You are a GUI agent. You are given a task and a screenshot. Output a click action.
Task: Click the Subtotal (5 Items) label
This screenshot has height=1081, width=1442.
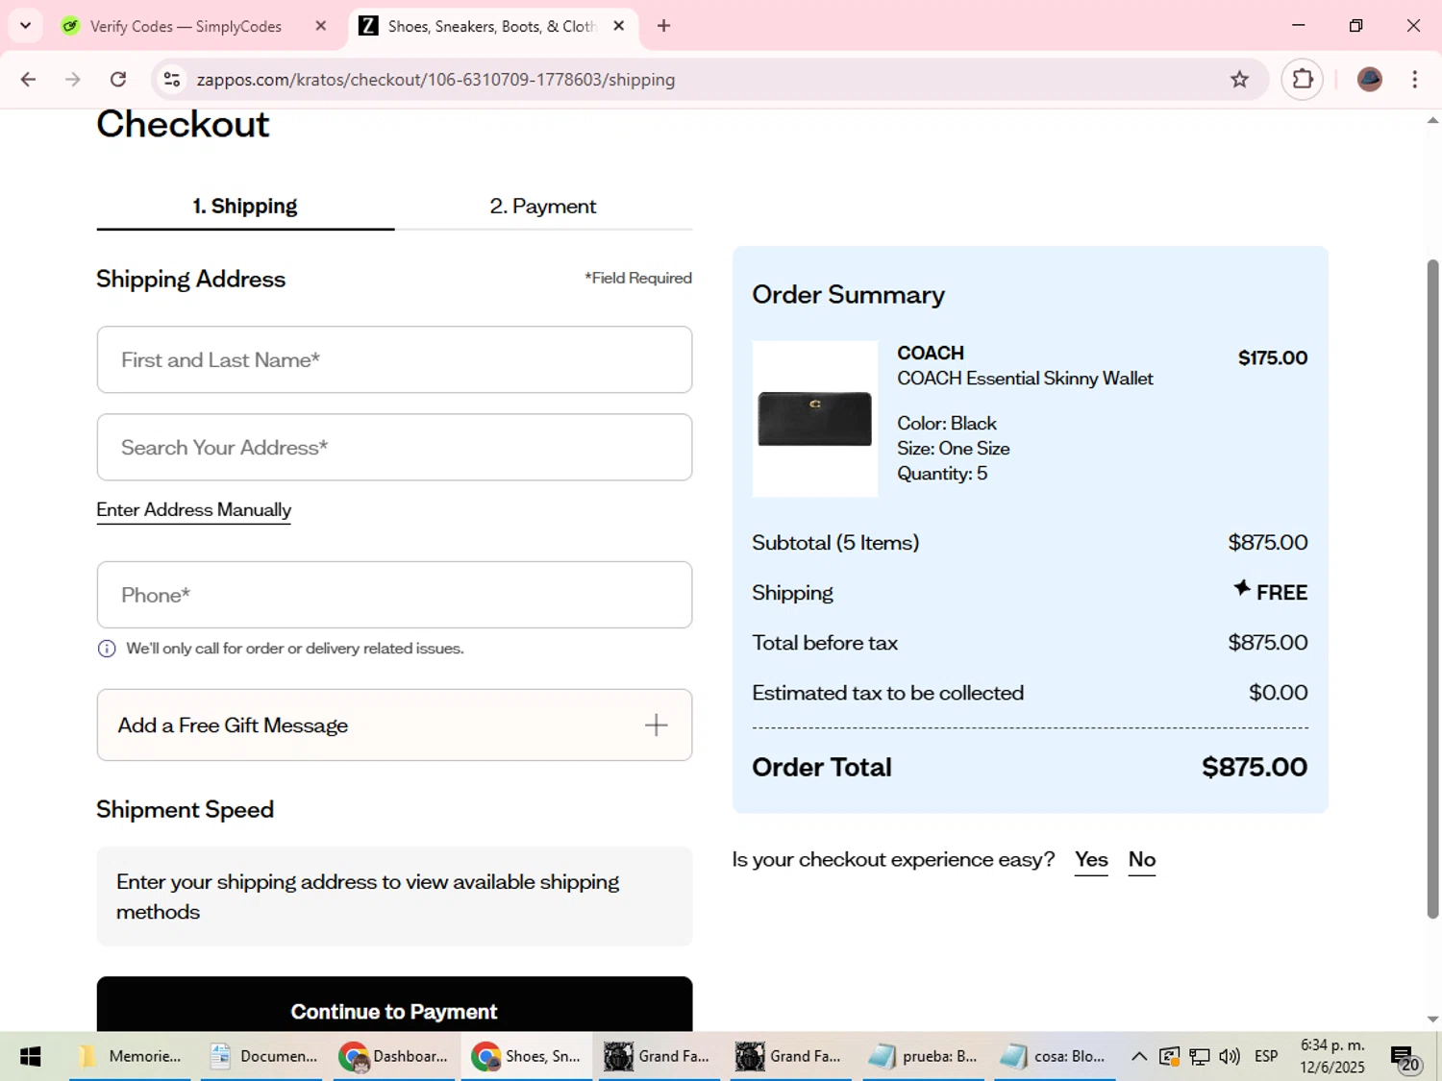point(835,543)
